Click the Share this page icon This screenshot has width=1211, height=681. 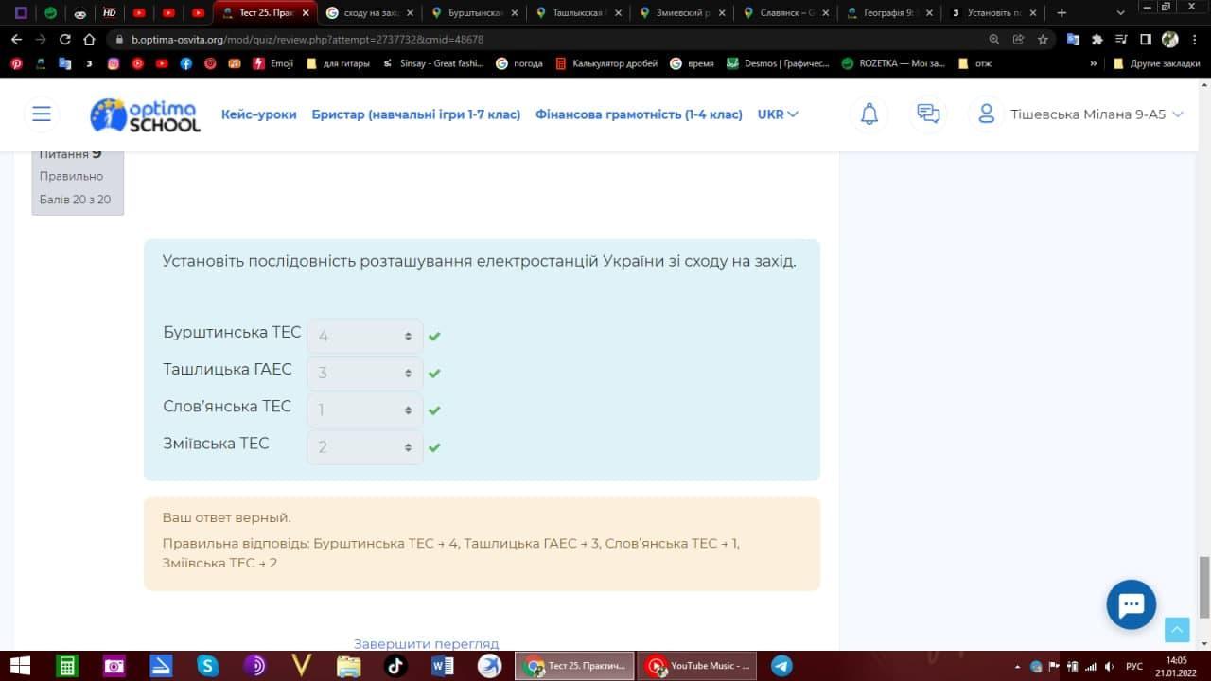click(1018, 40)
